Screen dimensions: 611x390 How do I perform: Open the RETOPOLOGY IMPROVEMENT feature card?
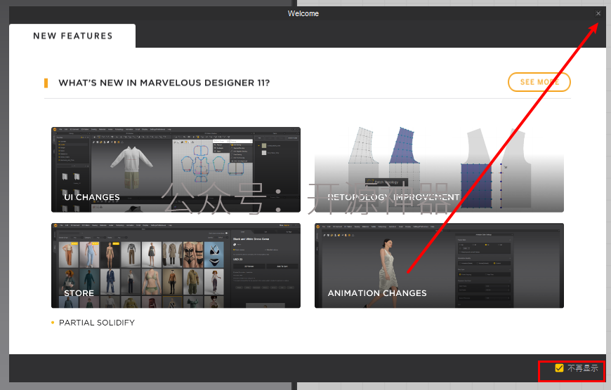pyautogui.click(x=439, y=170)
